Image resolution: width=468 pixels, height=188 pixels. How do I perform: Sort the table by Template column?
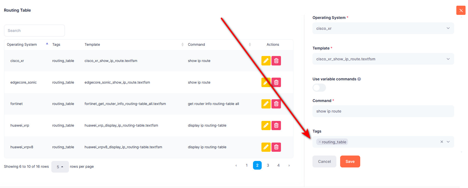pos(182,44)
